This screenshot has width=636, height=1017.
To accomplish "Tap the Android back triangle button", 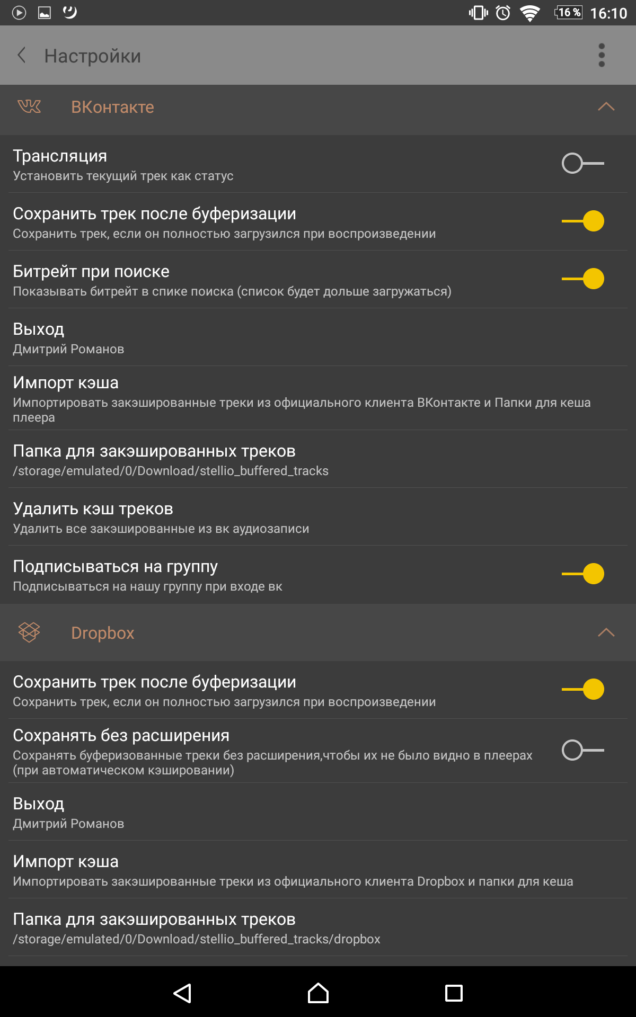I will click(x=182, y=993).
